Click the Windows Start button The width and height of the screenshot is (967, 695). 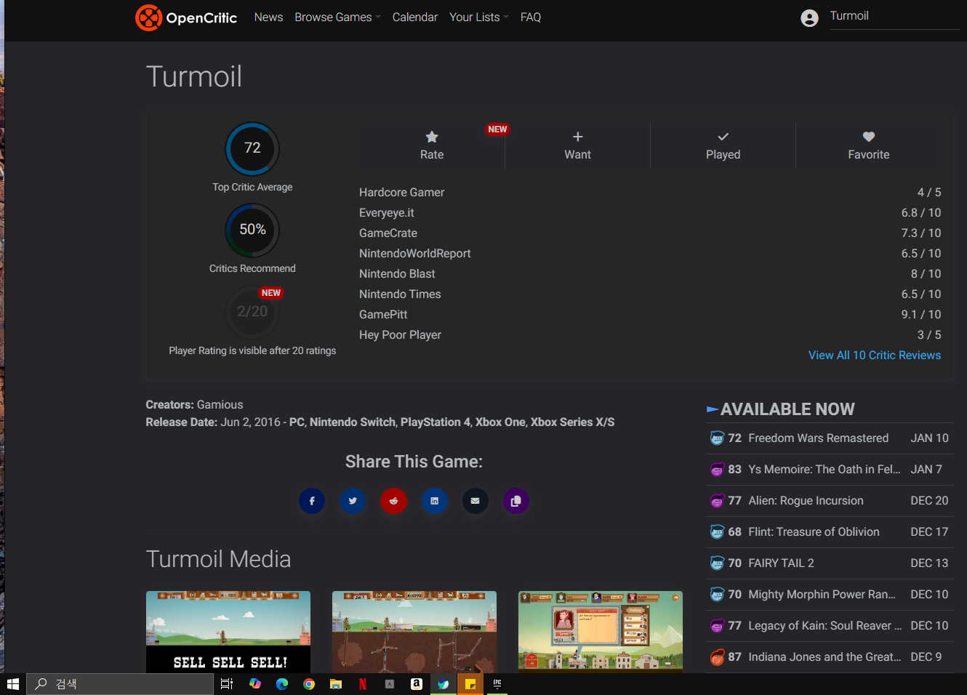(x=12, y=684)
